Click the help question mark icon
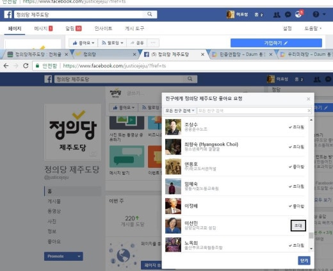333x271 pixels. coord(316,14)
